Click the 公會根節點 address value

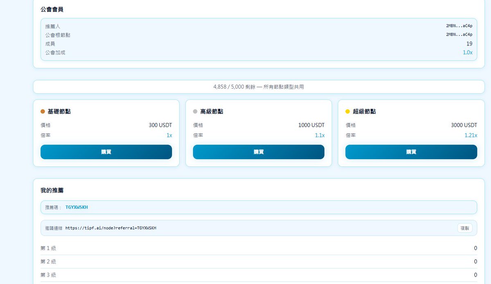pyautogui.click(x=459, y=35)
